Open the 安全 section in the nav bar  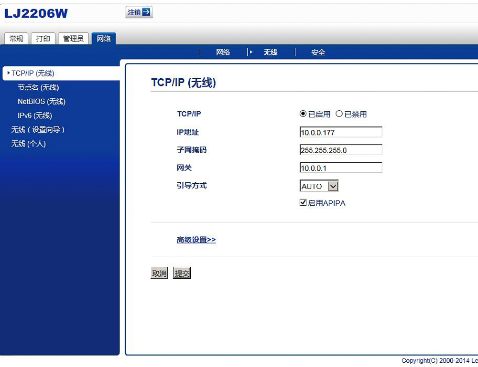(318, 52)
